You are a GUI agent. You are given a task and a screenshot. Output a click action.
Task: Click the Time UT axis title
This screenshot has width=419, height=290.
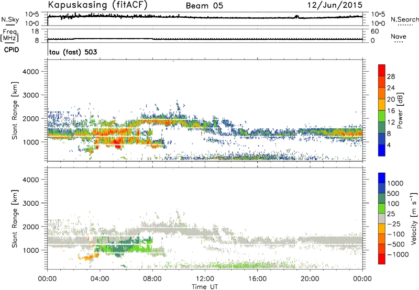point(205,287)
